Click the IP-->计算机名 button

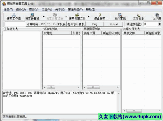click(56, 24)
